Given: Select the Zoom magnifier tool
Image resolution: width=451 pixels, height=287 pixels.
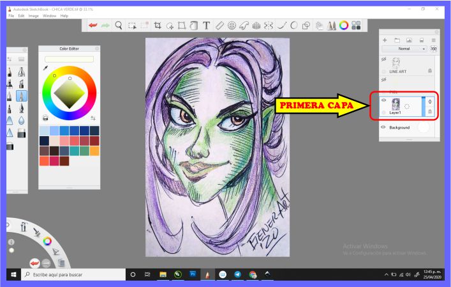Looking at the screenshot, I should click(119, 26).
